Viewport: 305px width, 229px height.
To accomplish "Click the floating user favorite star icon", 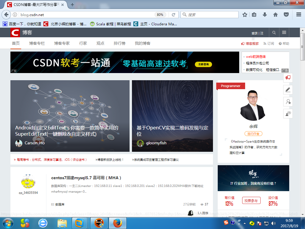I will tap(288, 102).
